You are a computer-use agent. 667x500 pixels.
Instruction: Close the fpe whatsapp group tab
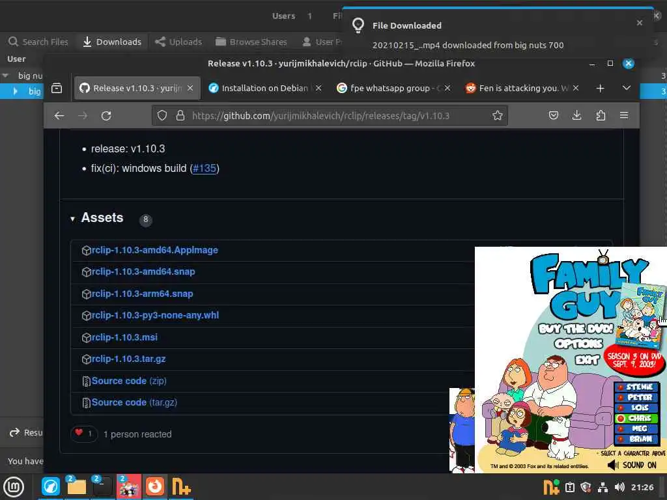click(447, 88)
